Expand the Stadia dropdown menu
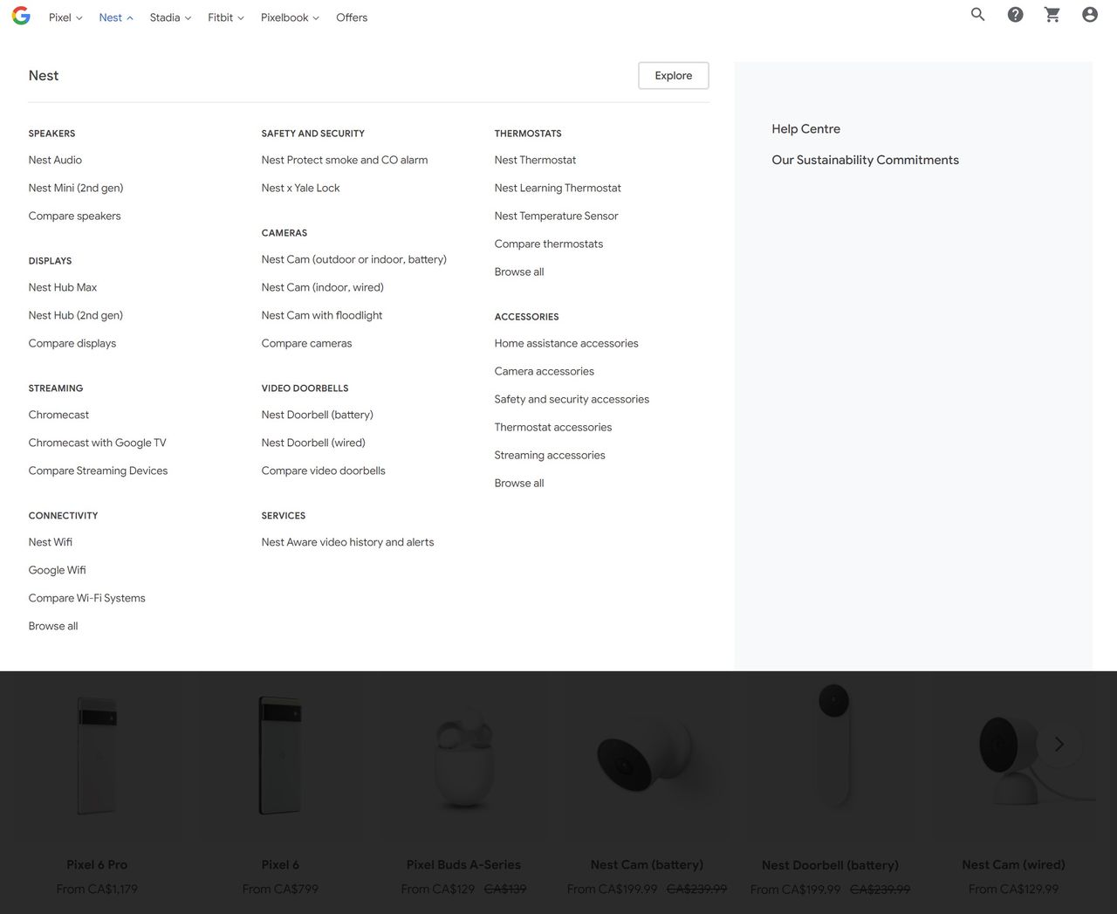Screen dimensions: 1117x914 [x=170, y=17]
